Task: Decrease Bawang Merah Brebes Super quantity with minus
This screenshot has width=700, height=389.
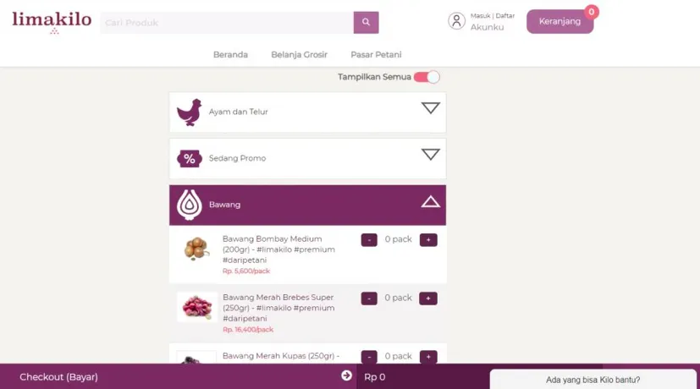Action: tap(369, 299)
